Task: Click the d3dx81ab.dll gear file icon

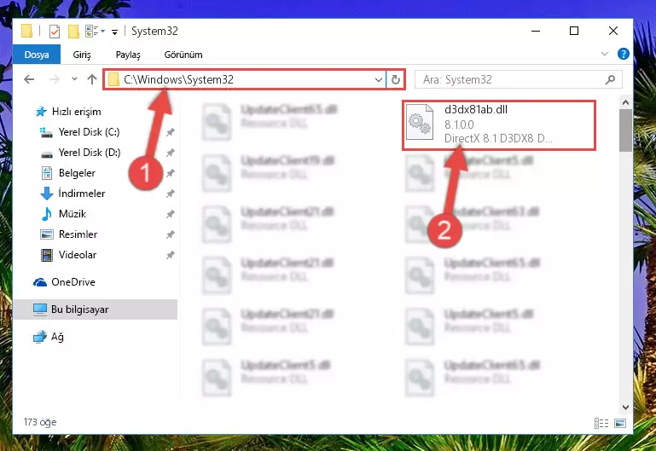Action: 420,123
